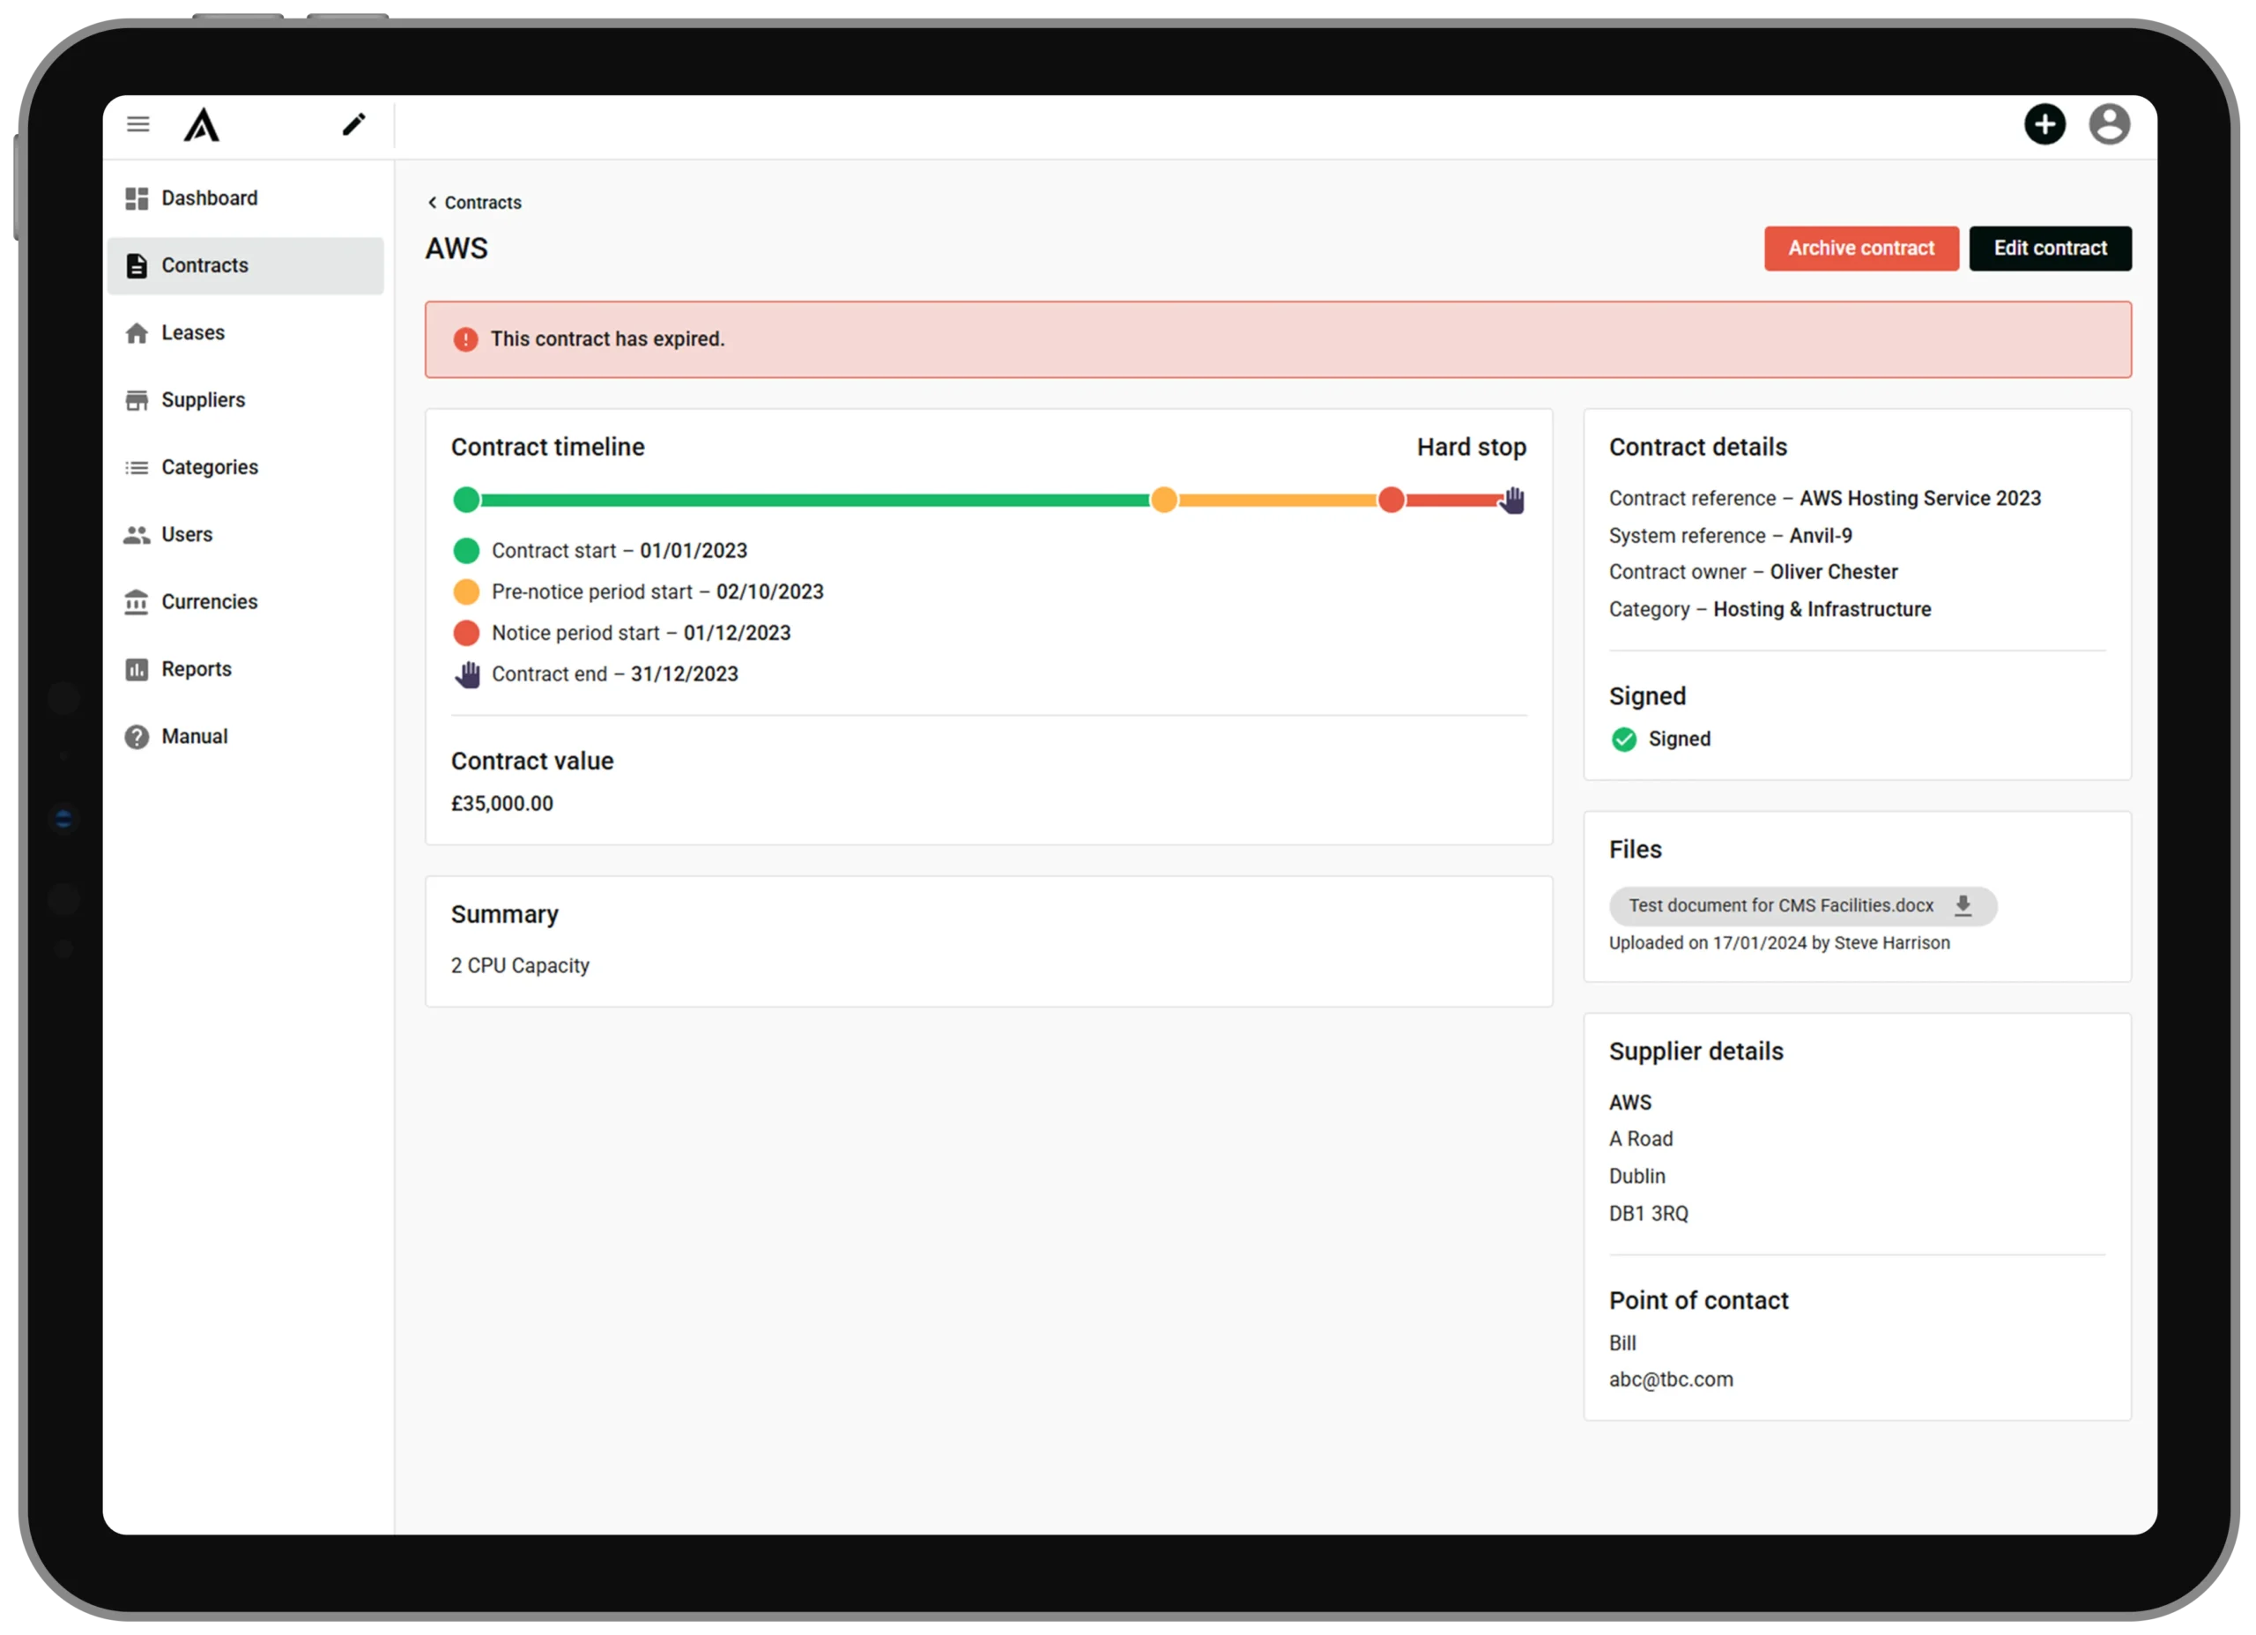Select Contracts in the sidebar
This screenshot has height=1635, width=2256.
click(x=246, y=265)
